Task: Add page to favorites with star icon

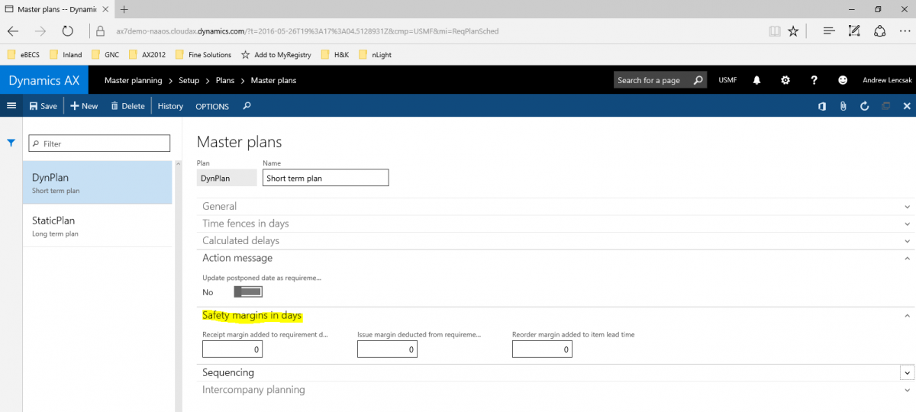Action: (x=793, y=31)
